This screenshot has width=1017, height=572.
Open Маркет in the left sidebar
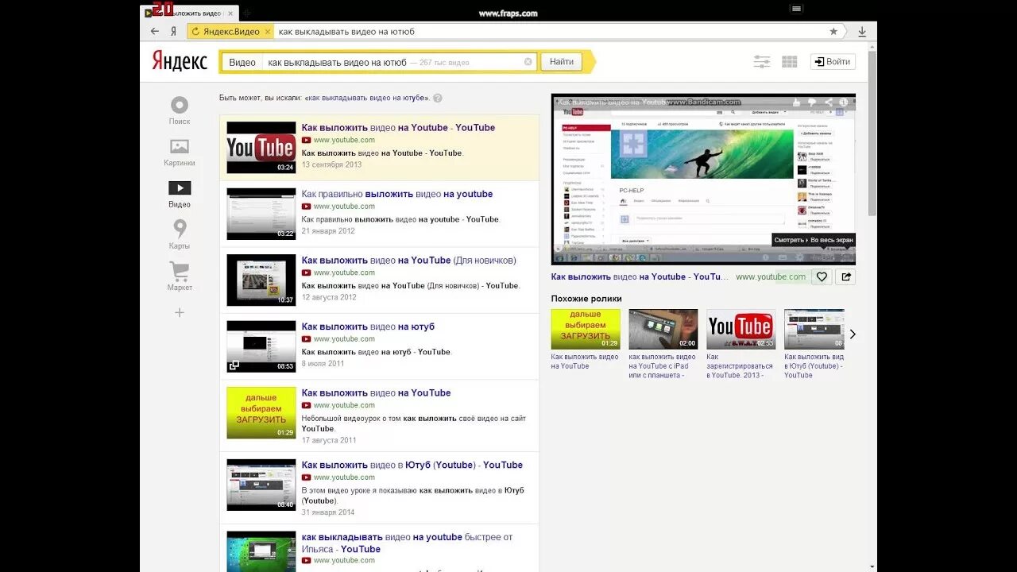tap(180, 276)
